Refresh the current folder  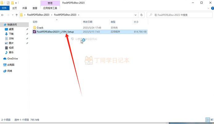pyautogui.click(x=142, y=15)
